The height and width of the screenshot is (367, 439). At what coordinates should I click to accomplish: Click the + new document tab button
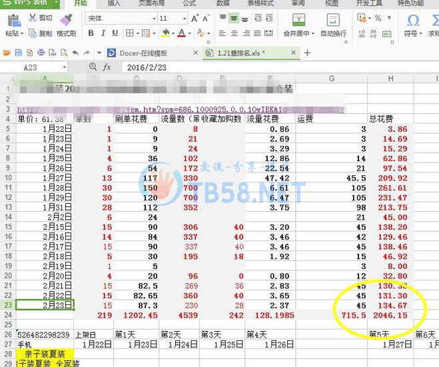click(x=307, y=53)
